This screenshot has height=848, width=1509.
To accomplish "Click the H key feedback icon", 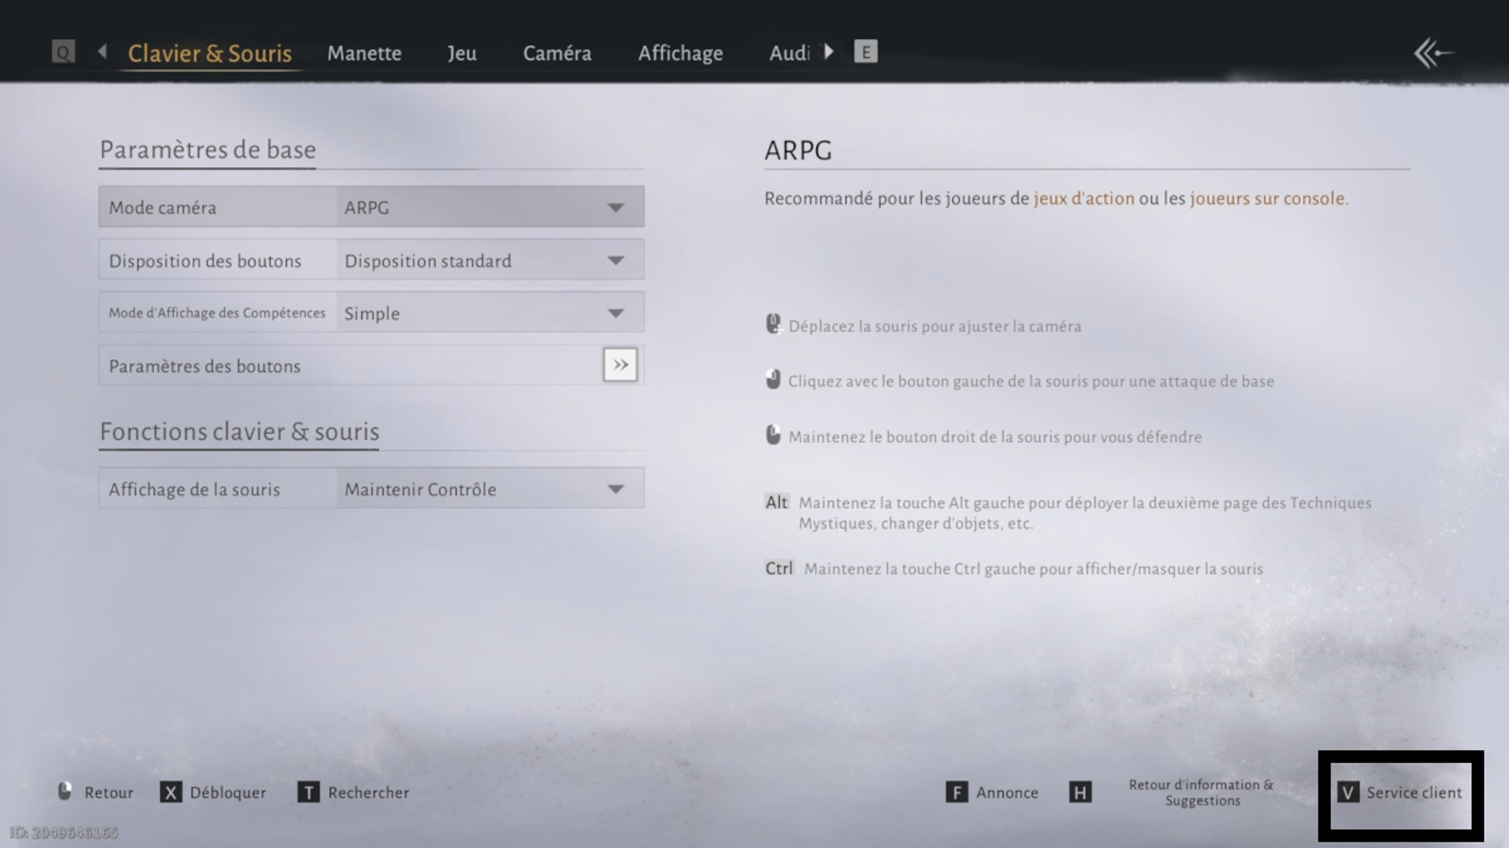I will point(1080,792).
